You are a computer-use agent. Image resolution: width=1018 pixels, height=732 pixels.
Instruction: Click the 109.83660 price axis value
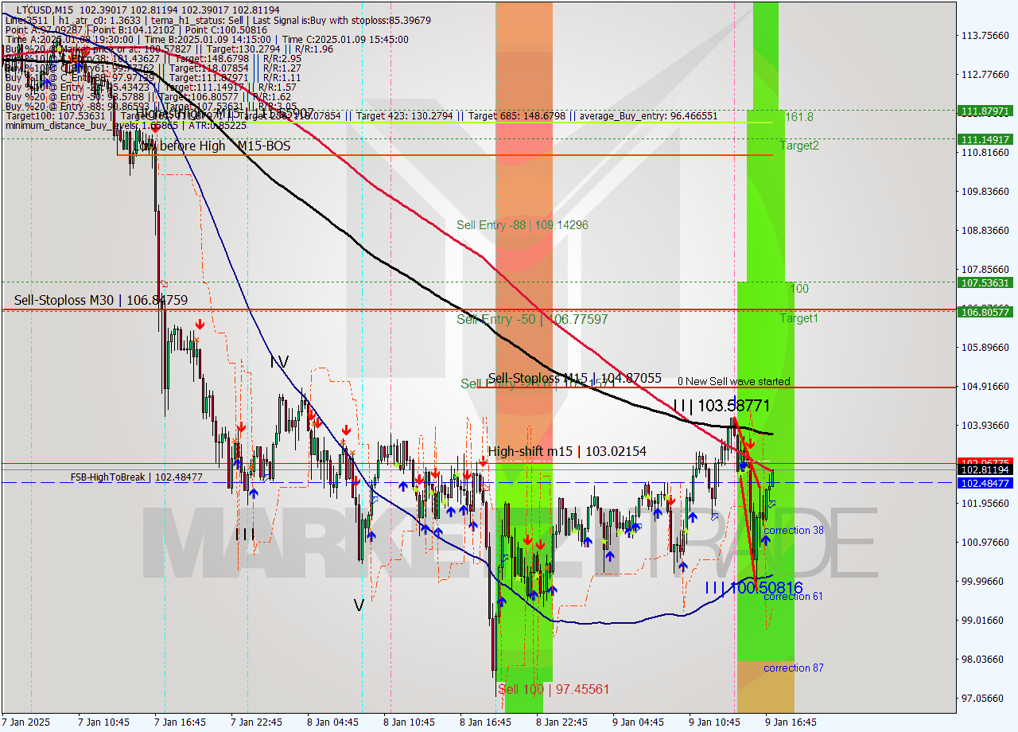[986, 191]
